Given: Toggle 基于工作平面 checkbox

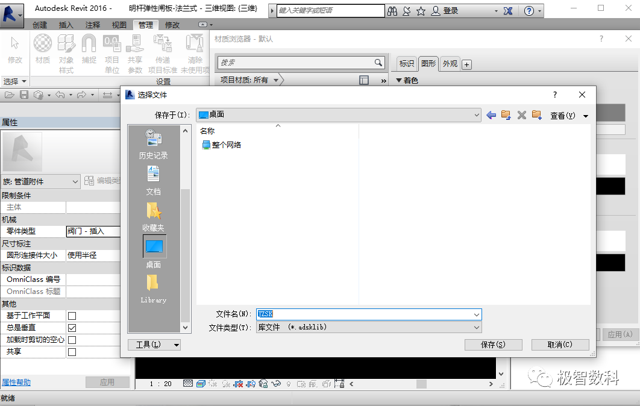Looking at the screenshot, I should click(72, 316).
